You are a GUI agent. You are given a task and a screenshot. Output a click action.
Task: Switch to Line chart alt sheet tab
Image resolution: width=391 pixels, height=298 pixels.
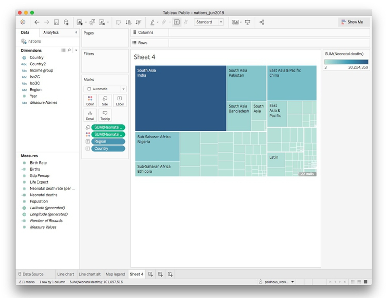click(90, 274)
